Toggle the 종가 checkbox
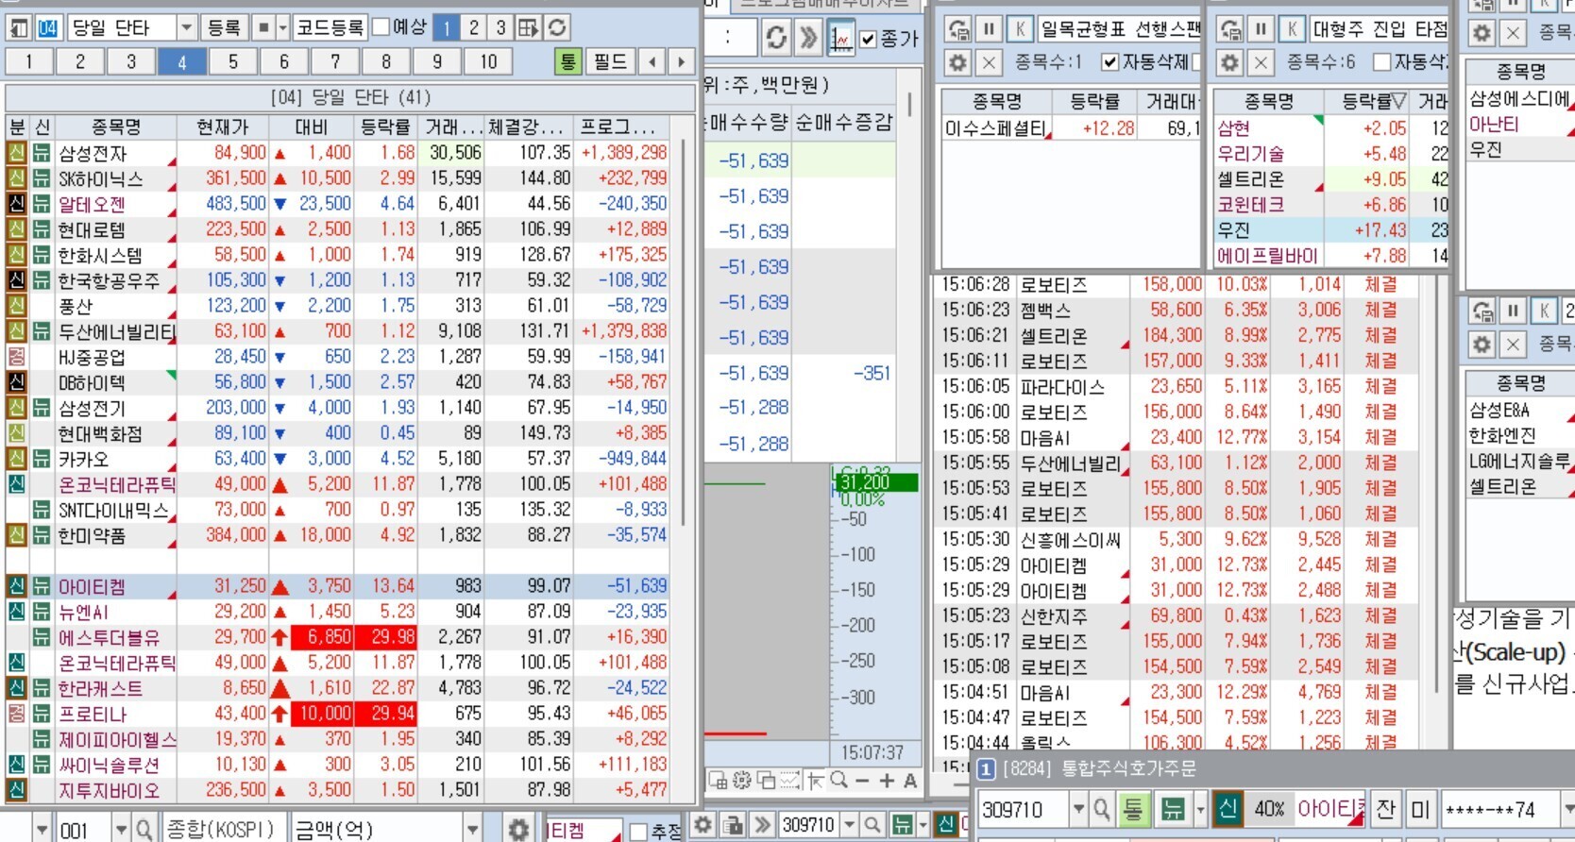The height and width of the screenshot is (842, 1575). [869, 39]
